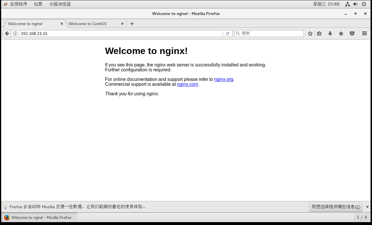The image size is (372, 225).
Task: Switch to the Welcome to CentOS tab
Action: coord(88,24)
